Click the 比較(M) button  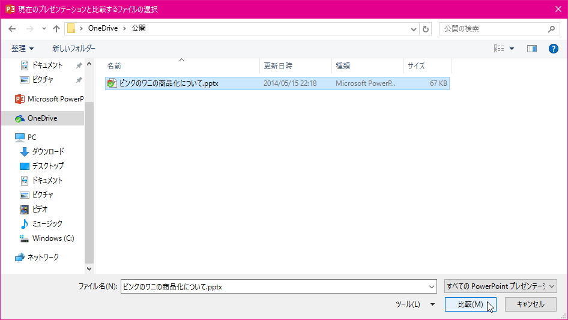[x=470, y=304]
